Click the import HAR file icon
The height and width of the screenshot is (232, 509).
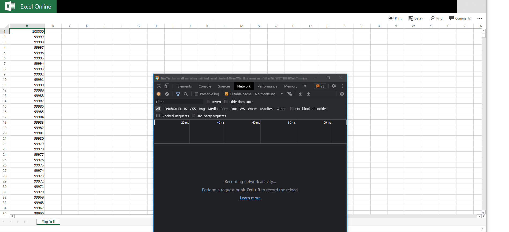[300, 94]
